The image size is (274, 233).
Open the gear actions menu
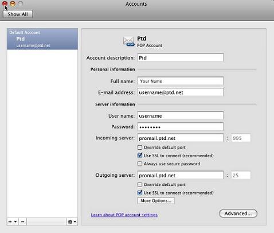72,222
